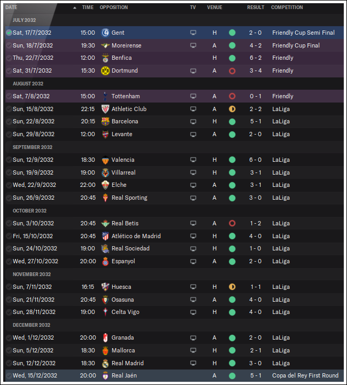
Task: Click the Dortmund BVB crest icon
Action: click(105, 70)
